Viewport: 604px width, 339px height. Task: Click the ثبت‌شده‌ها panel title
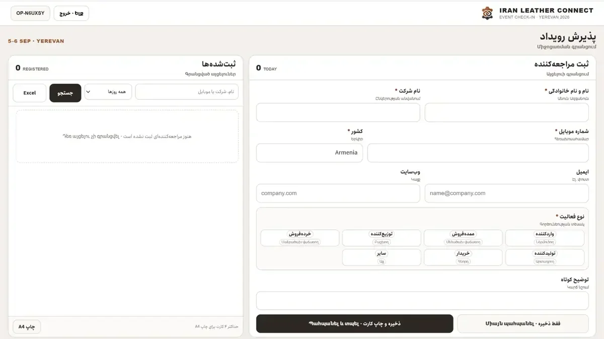218,64
